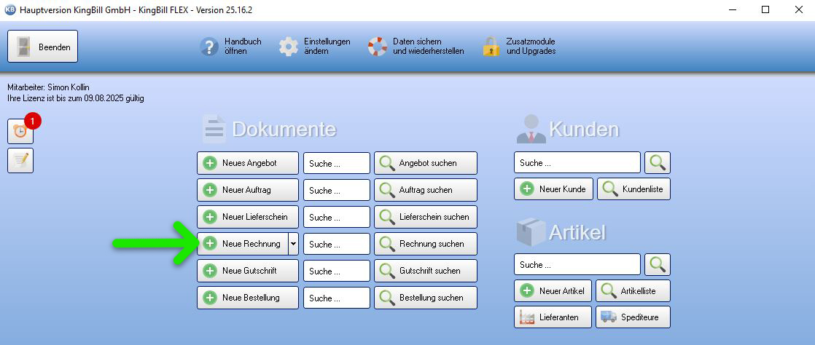Screen dimensions: 815x345
Task: Click Neue Rechnung button
Action: click(x=242, y=244)
